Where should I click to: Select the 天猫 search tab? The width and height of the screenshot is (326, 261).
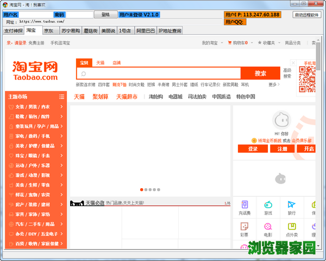101,63
